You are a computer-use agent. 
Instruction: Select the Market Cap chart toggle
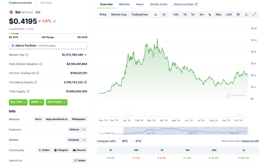tap(119, 14)
